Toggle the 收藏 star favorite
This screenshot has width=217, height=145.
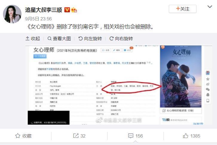(23, 136)
